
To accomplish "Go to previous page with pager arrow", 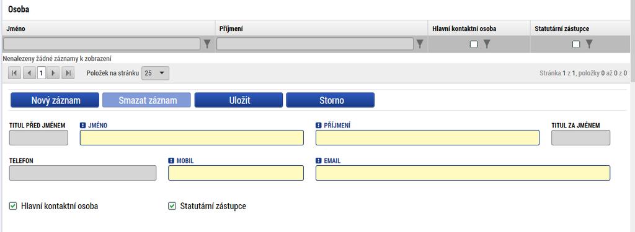I will (29, 73).
